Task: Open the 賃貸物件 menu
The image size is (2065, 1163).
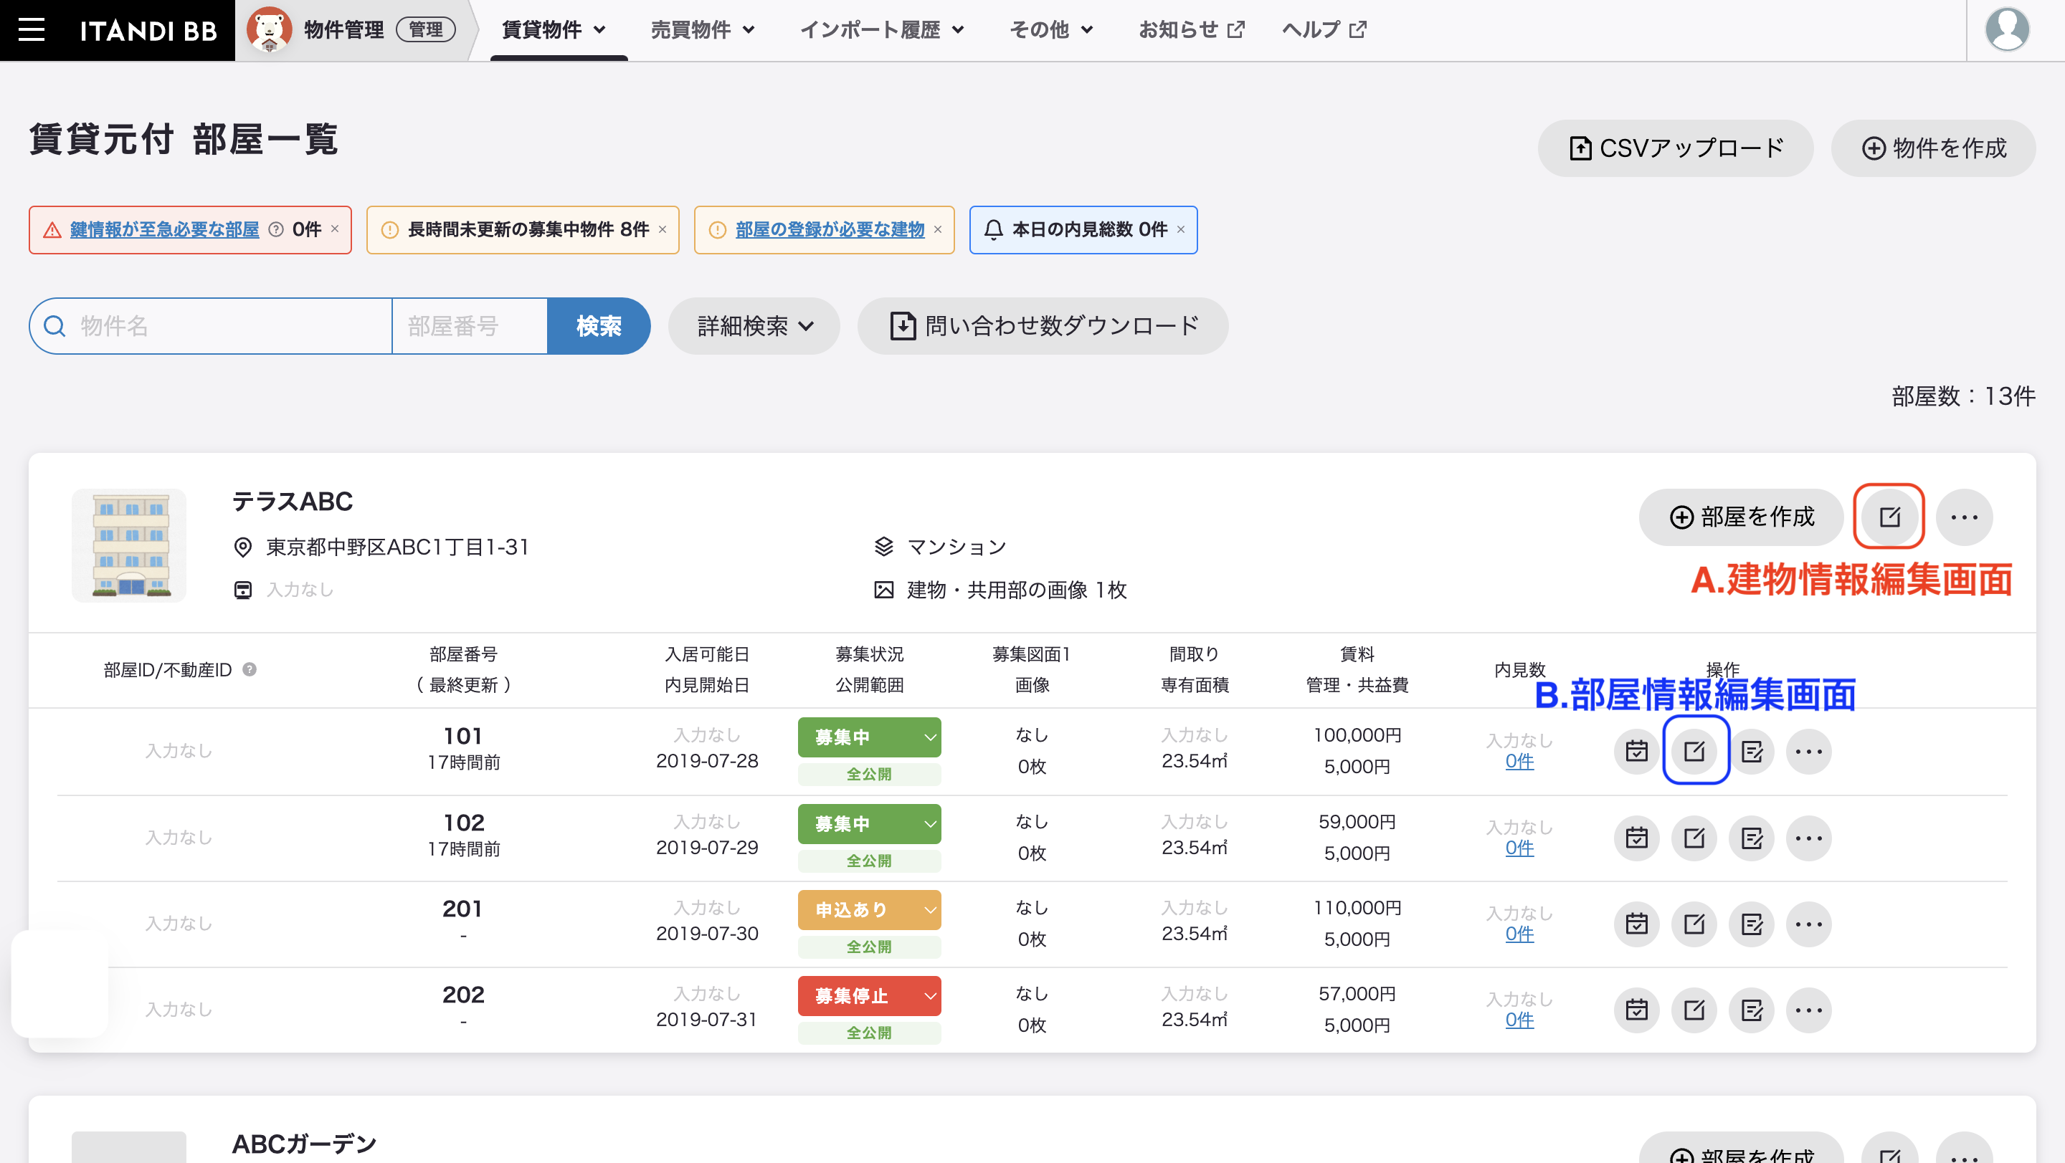Action: click(x=554, y=29)
